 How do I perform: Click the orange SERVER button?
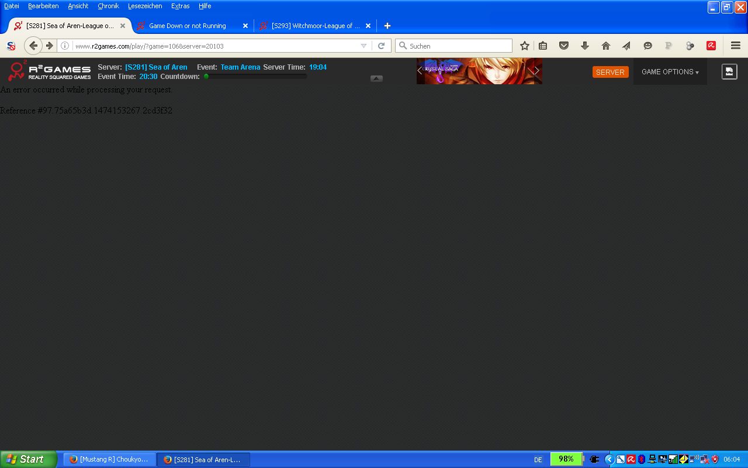tap(610, 72)
